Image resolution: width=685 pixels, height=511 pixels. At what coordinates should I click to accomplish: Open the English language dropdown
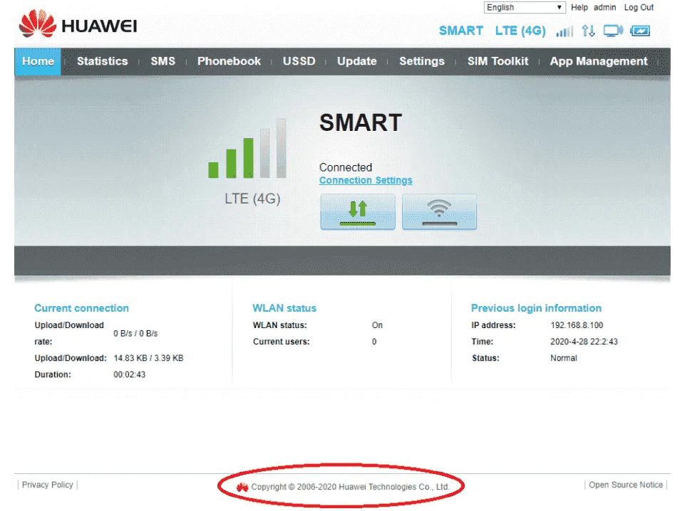coord(525,7)
